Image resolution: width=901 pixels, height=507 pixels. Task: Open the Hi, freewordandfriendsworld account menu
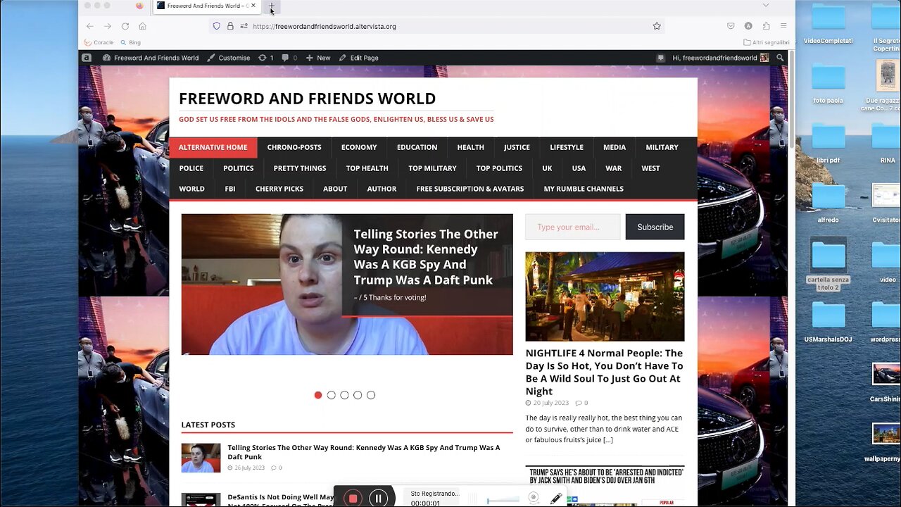point(720,58)
